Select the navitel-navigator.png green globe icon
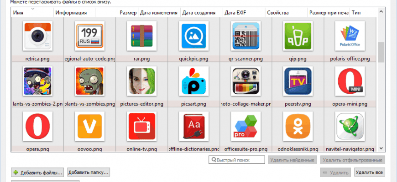The width and height of the screenshot is (397, 182). click(350, 126)
